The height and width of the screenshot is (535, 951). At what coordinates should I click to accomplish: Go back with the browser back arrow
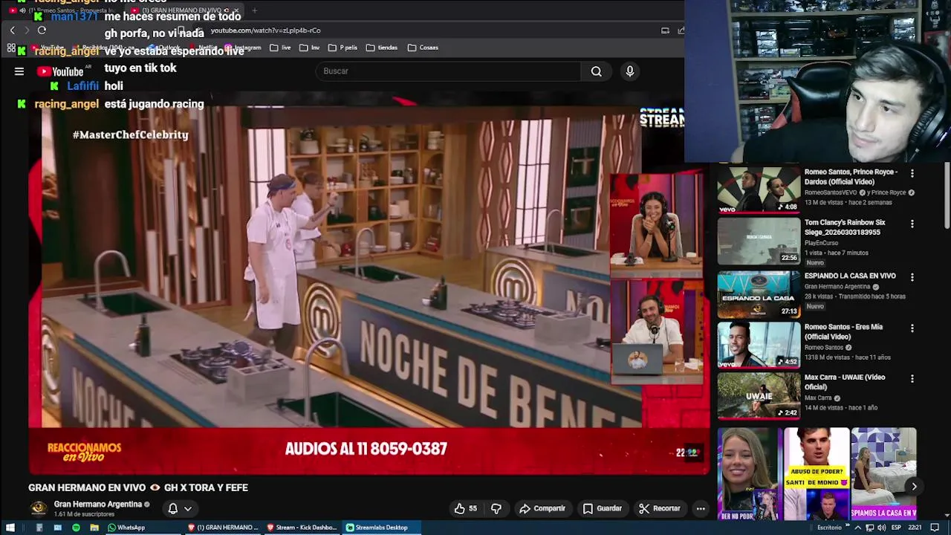[12, 30]
